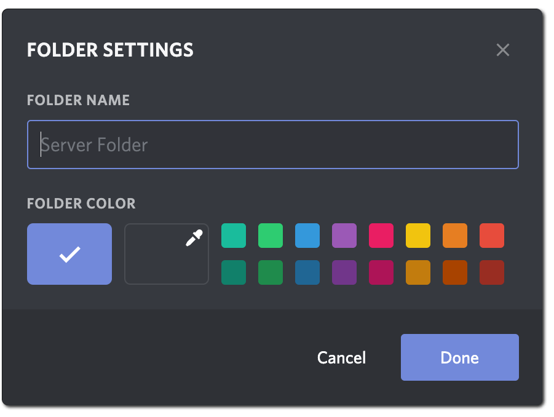This screenshot has width=554, height=417.
Task: Pick the dark red color swatch
Action: click(492, 272)
